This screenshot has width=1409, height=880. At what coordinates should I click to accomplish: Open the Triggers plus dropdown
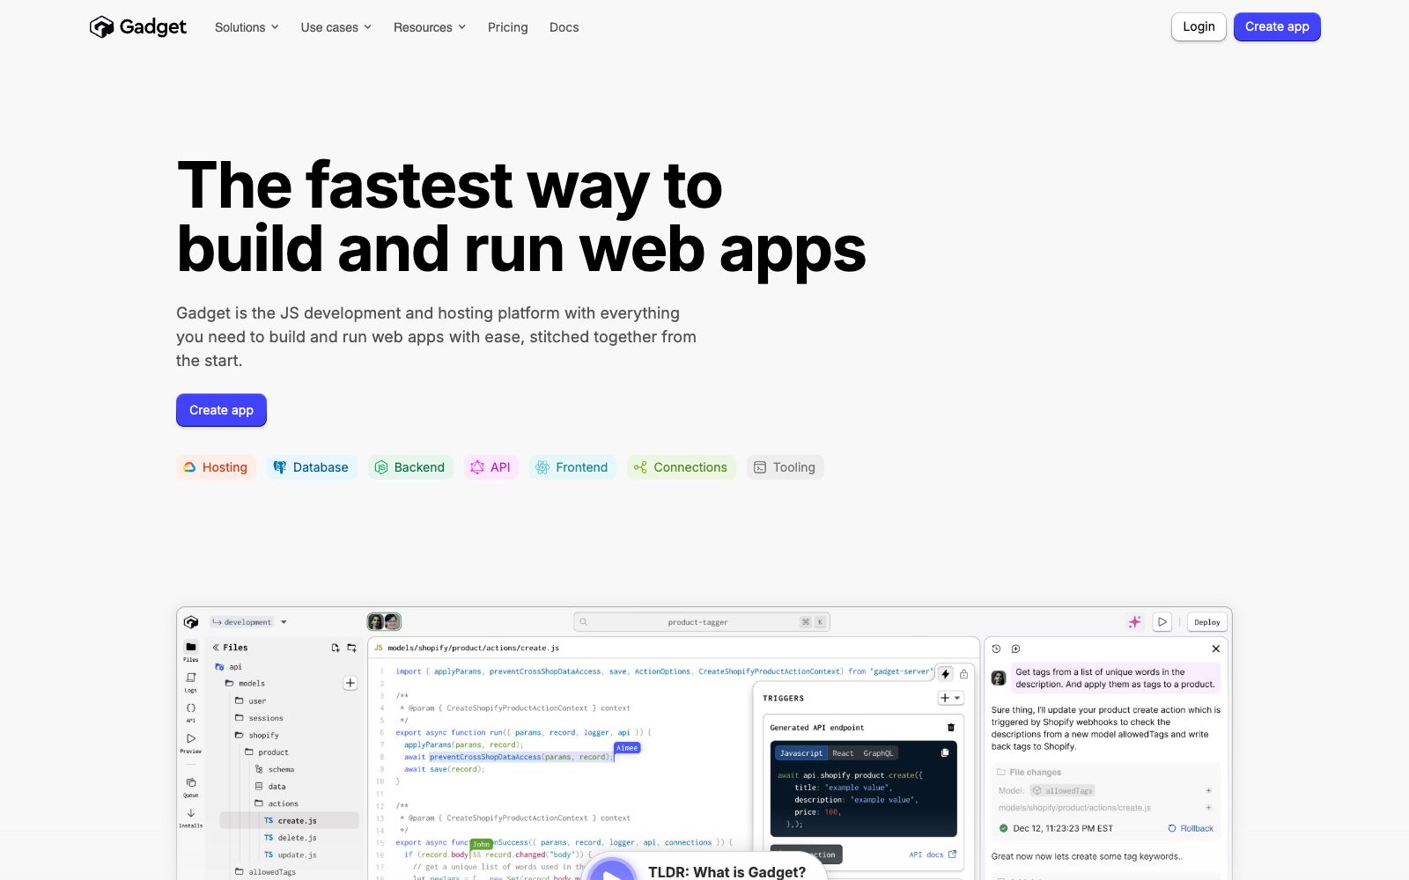click(950, 698)
